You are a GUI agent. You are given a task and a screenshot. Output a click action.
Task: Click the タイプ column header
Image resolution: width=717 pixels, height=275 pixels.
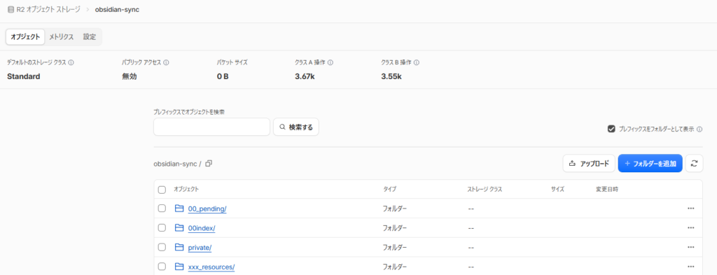click(x=389, y=189)
